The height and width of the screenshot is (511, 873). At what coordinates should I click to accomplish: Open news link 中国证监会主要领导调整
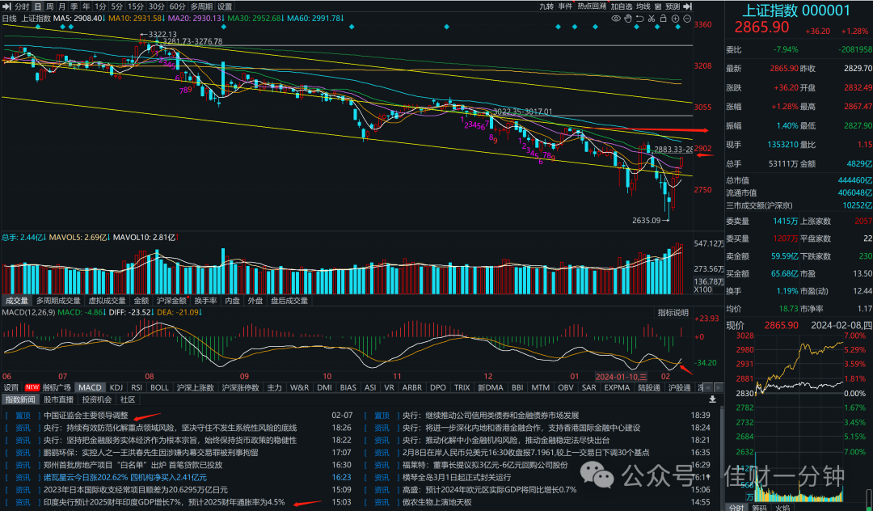tap(86, 416)
